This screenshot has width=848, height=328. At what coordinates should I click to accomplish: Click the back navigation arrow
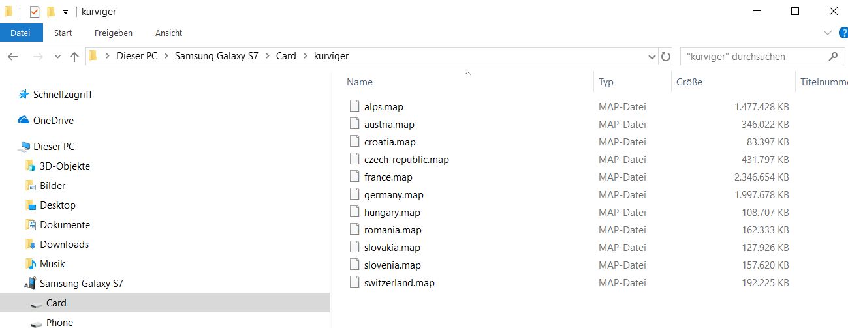click(x=12, y=57)
